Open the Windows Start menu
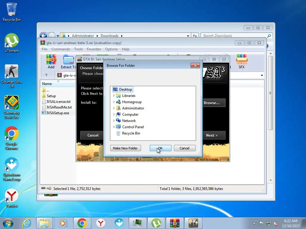The width and height of the screenshot is (306, 229). pos(8,223)
